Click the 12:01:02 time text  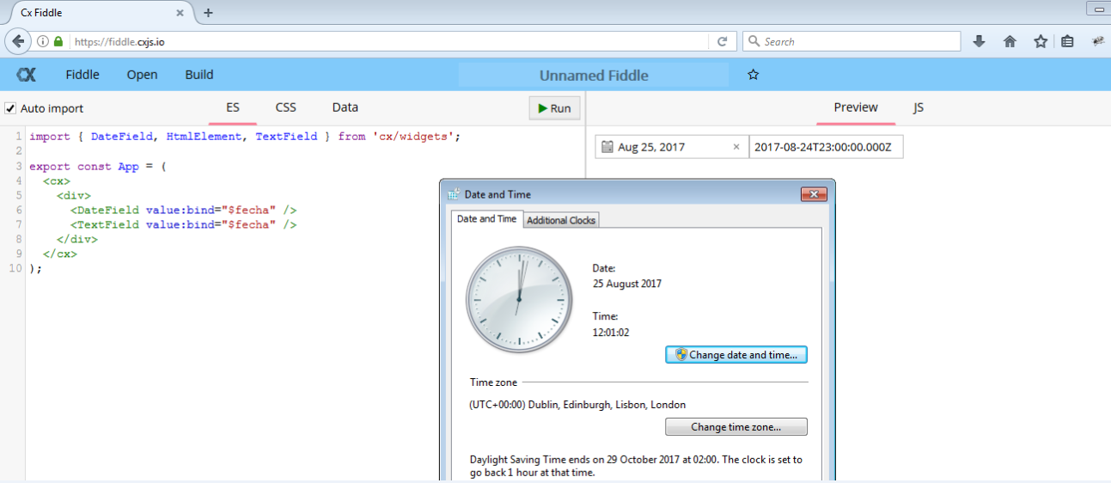611,332
